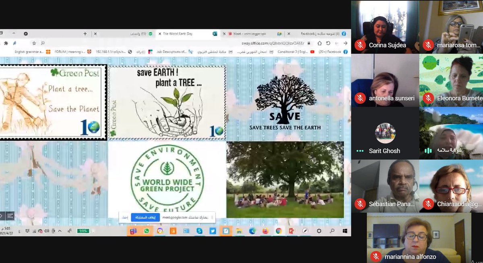Open SAVE TREES SAVE THE EARTH image

tap(285, 103)
